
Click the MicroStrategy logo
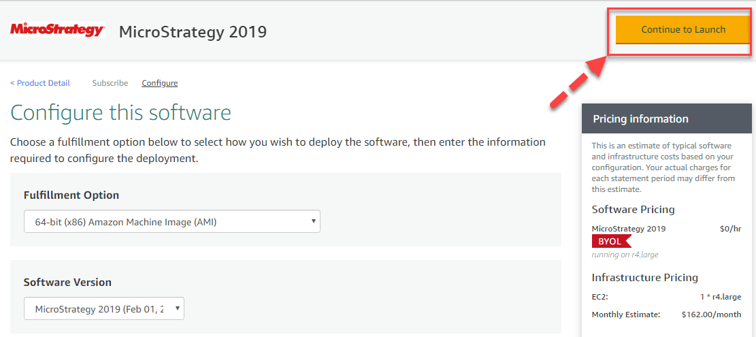(57, 30)
